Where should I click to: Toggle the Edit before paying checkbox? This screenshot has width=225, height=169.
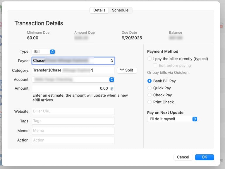coord(155,66)
